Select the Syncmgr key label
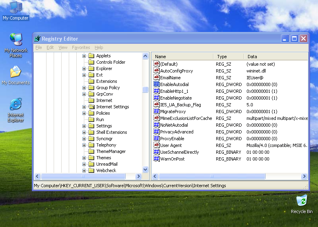Viewport: 318px width, 227px height. click(104, 139)
